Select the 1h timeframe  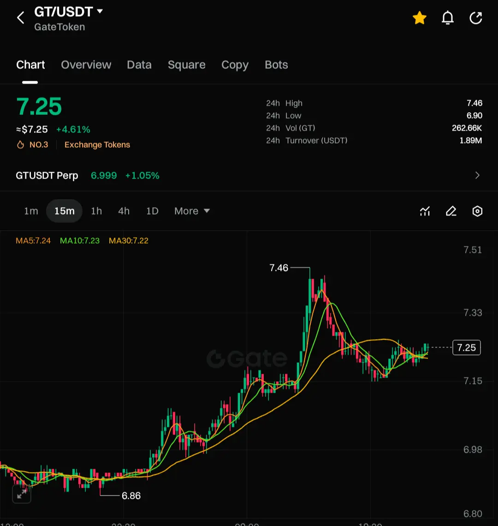tap(96, 211)
